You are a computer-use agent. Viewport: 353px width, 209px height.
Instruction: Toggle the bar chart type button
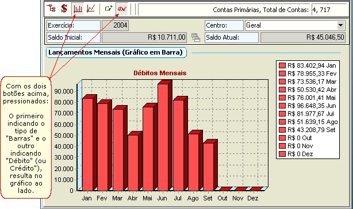(x=78, y=9)
